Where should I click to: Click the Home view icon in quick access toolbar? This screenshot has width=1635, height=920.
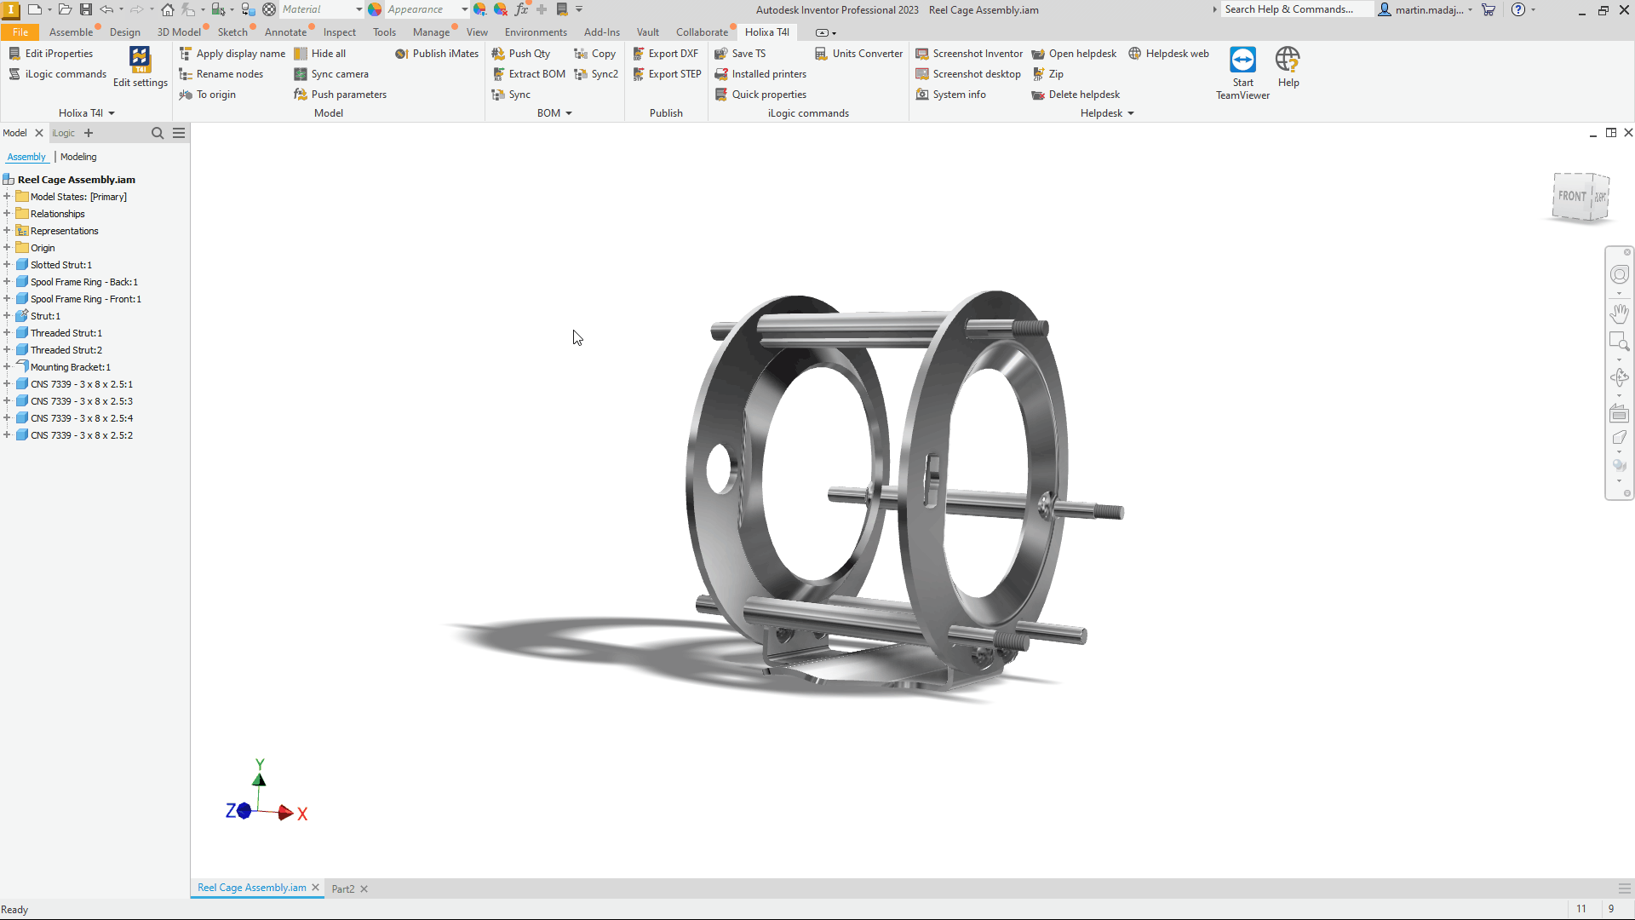point(168,9)
